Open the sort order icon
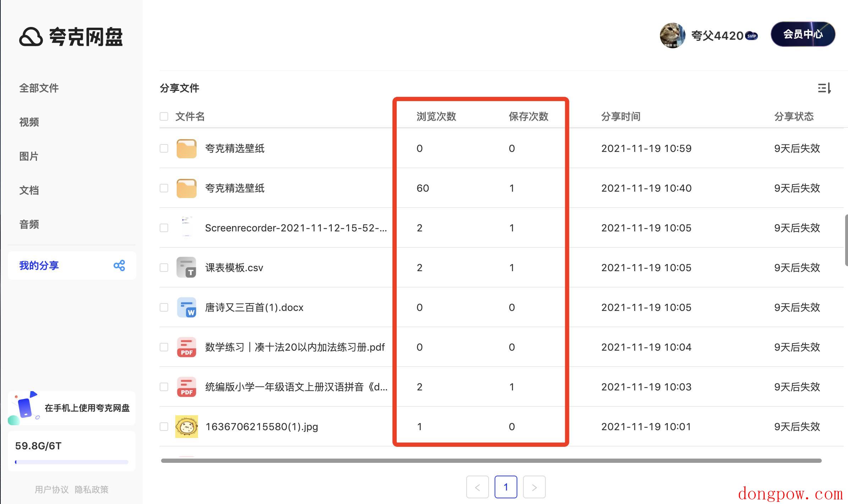 click(x=825, y=88)
